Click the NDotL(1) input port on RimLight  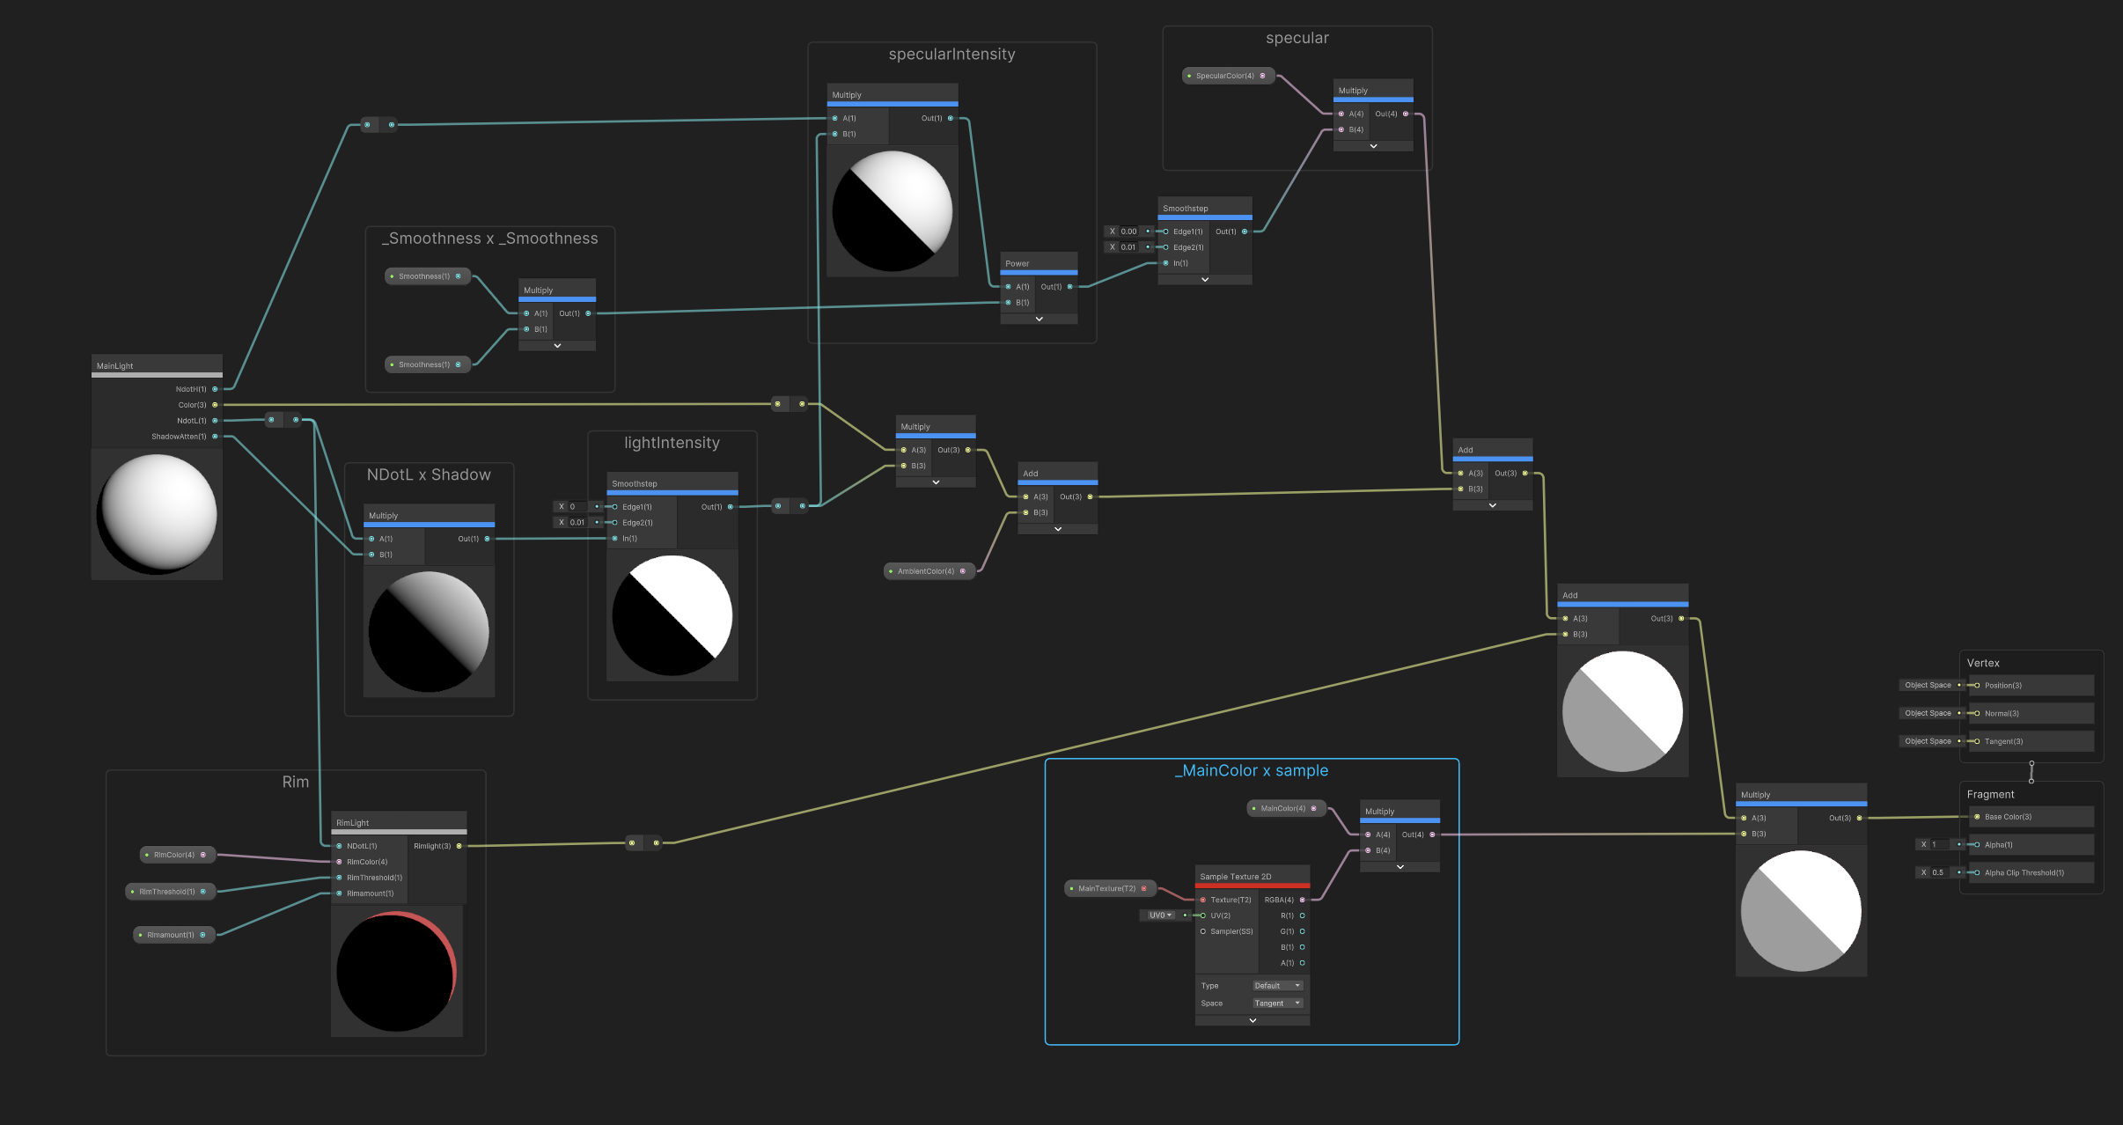pos(339,846)
